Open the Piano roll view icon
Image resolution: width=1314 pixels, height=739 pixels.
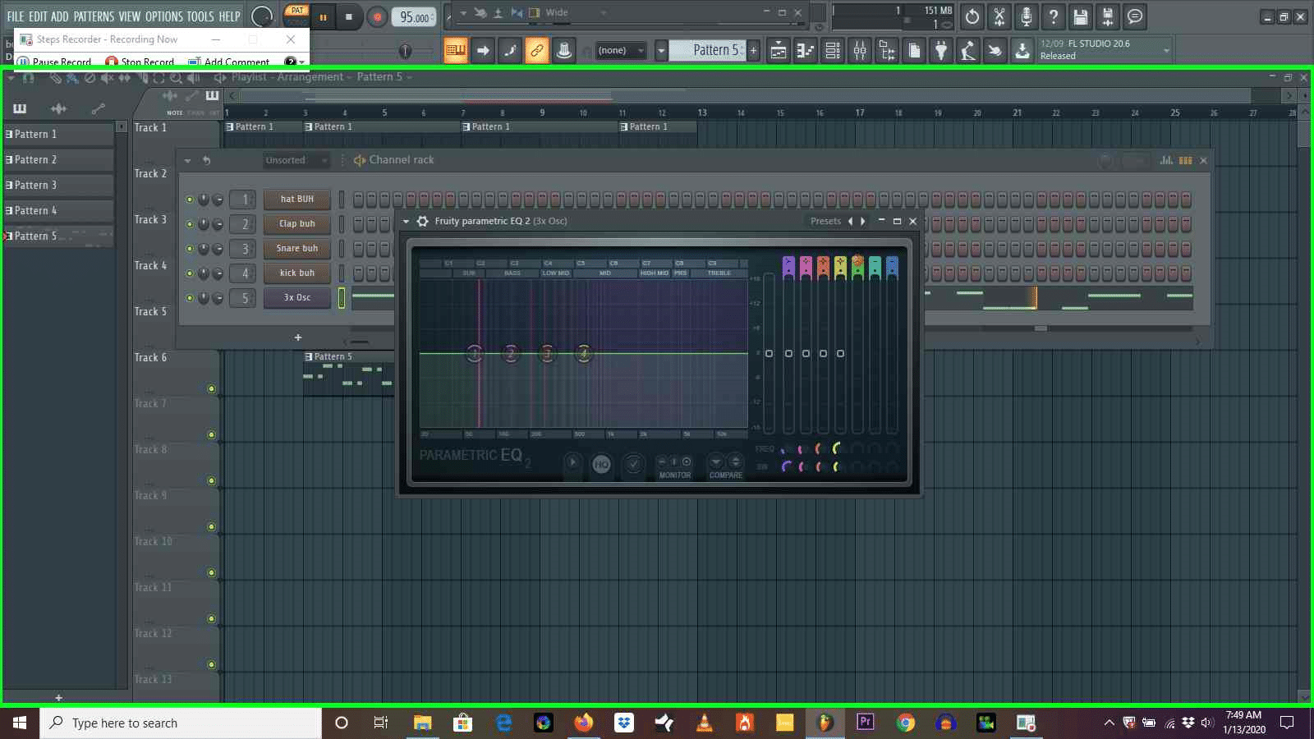(x=806, y=51)
